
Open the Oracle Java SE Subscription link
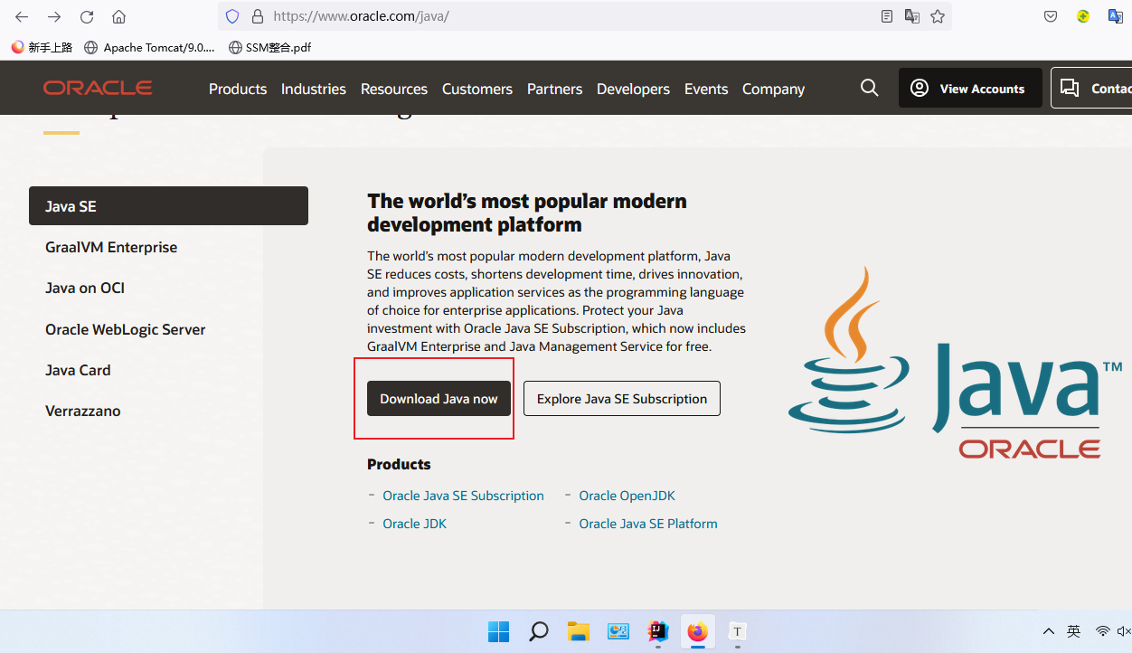[463, 496]
